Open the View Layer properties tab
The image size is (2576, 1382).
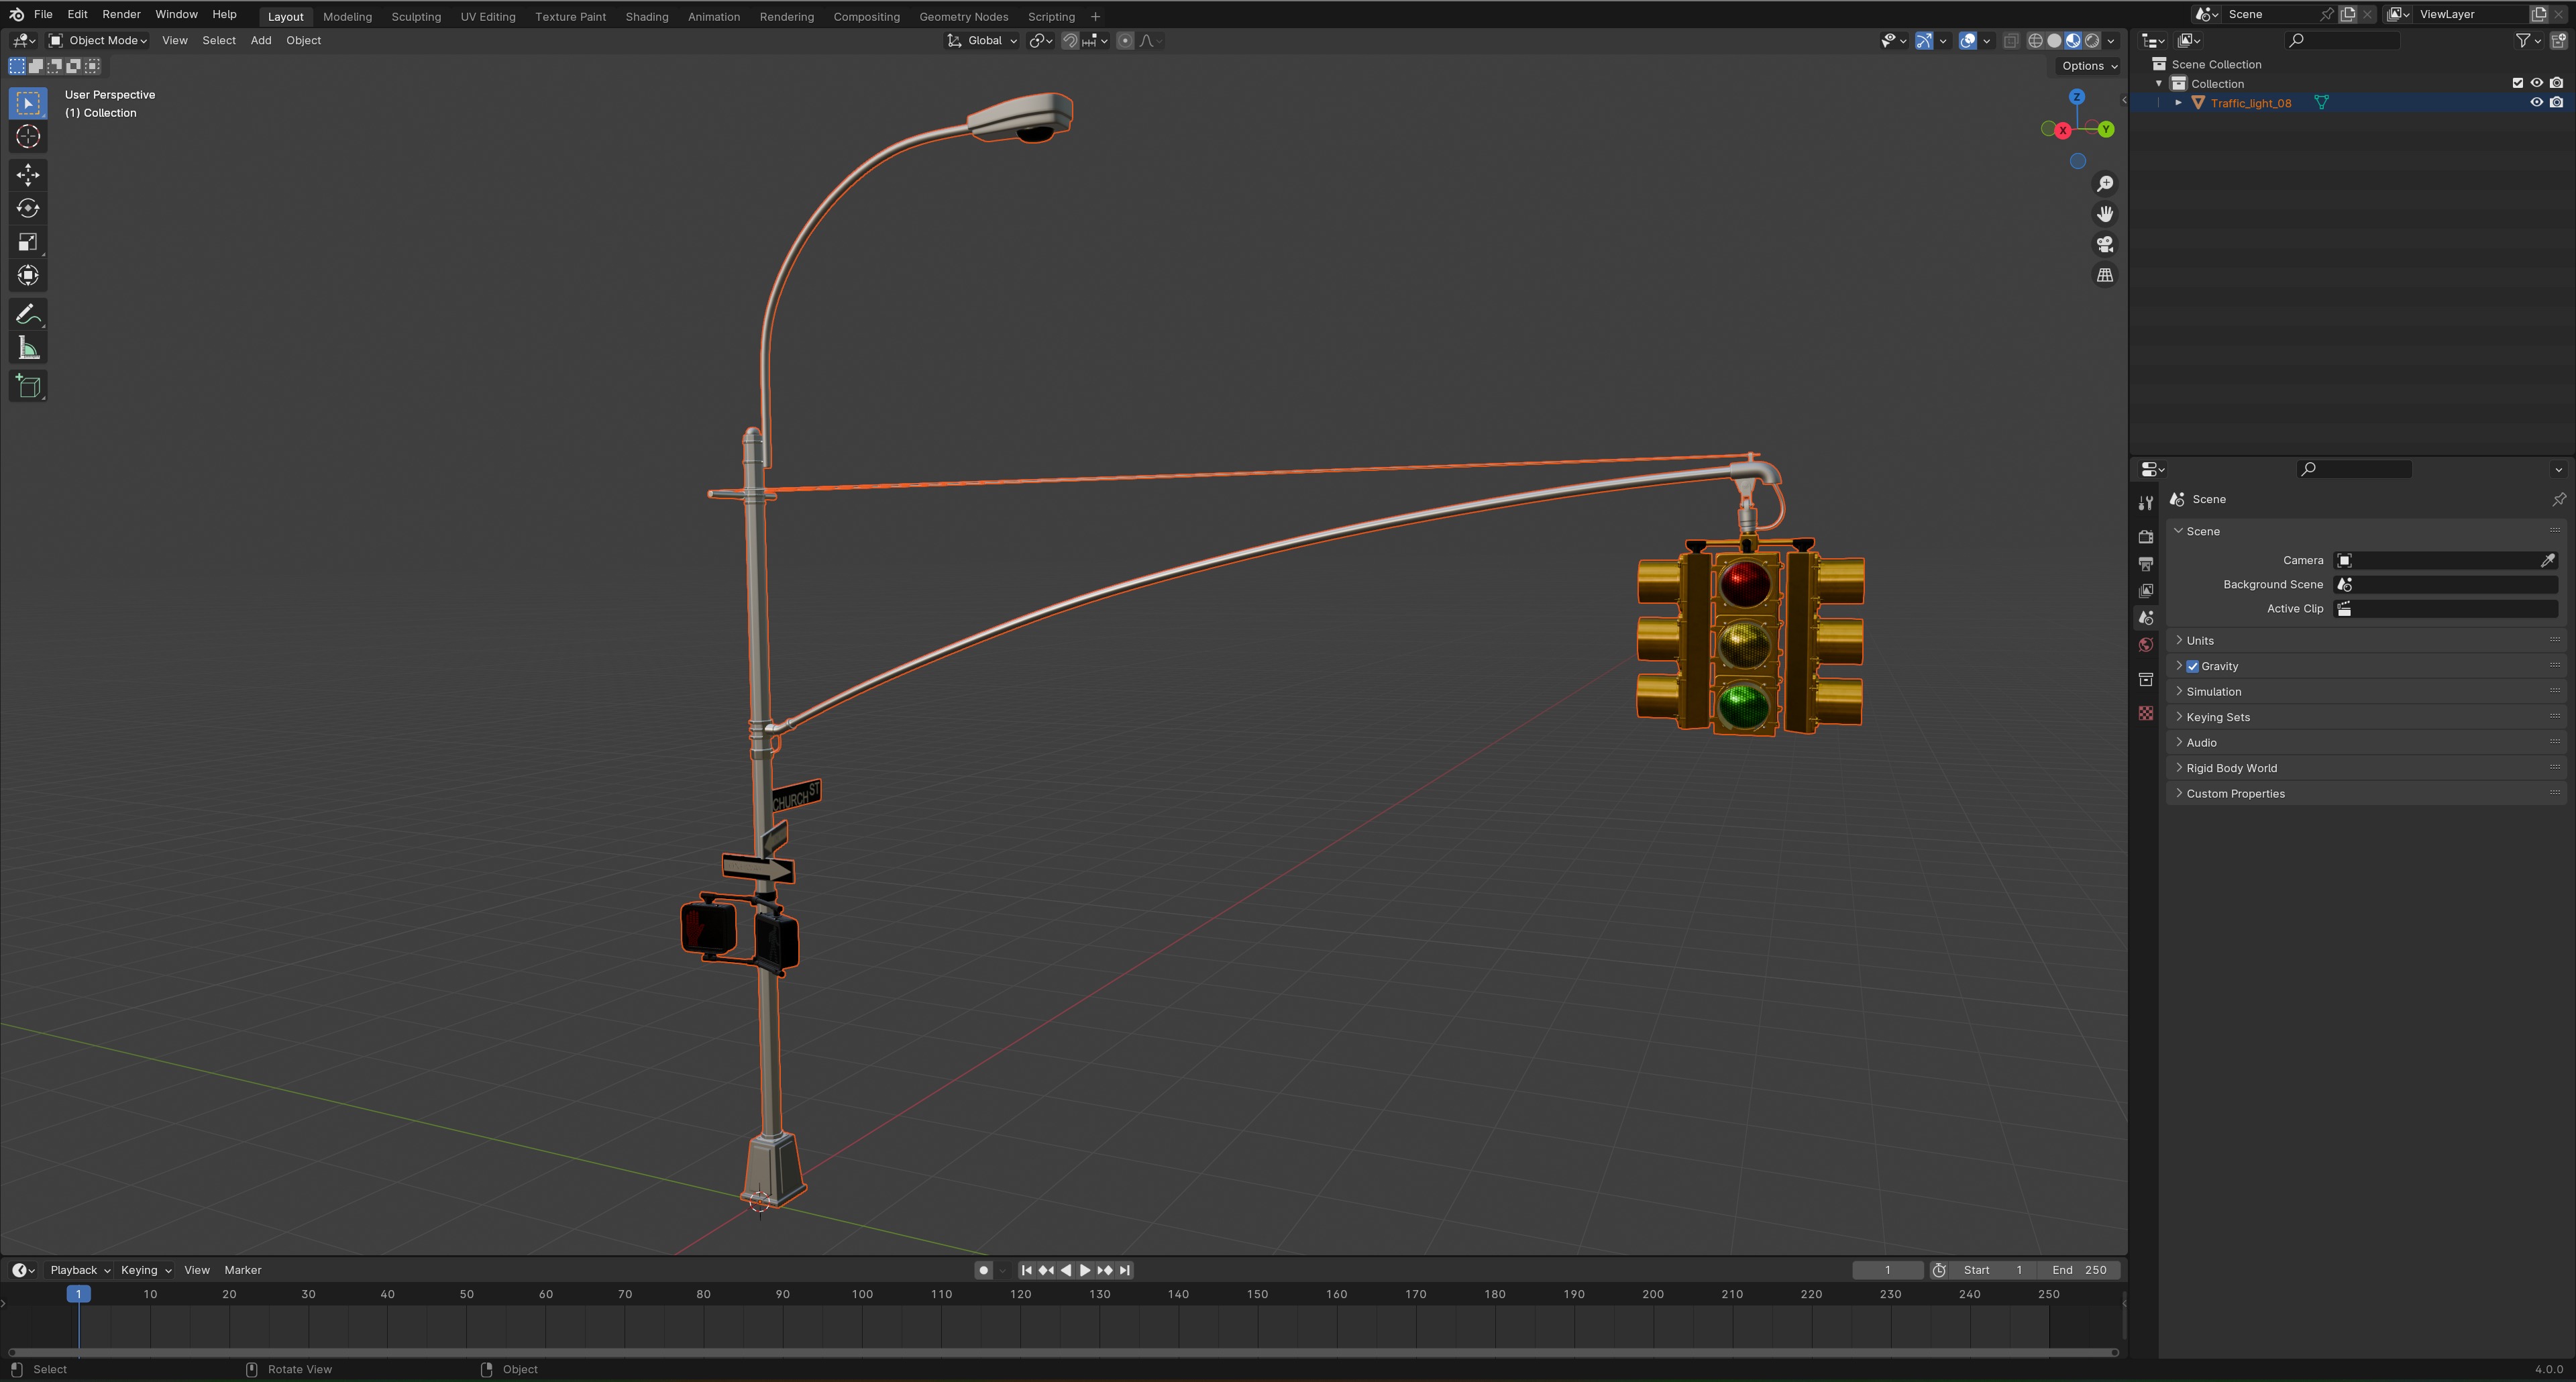click(x=2146, y=591)
